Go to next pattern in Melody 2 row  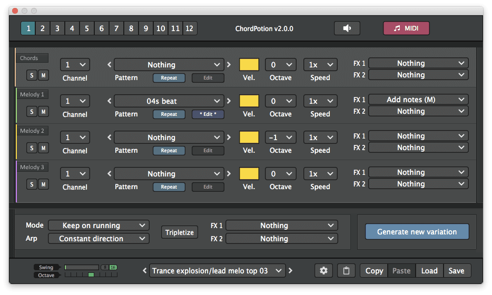click(x=229, y=137)
